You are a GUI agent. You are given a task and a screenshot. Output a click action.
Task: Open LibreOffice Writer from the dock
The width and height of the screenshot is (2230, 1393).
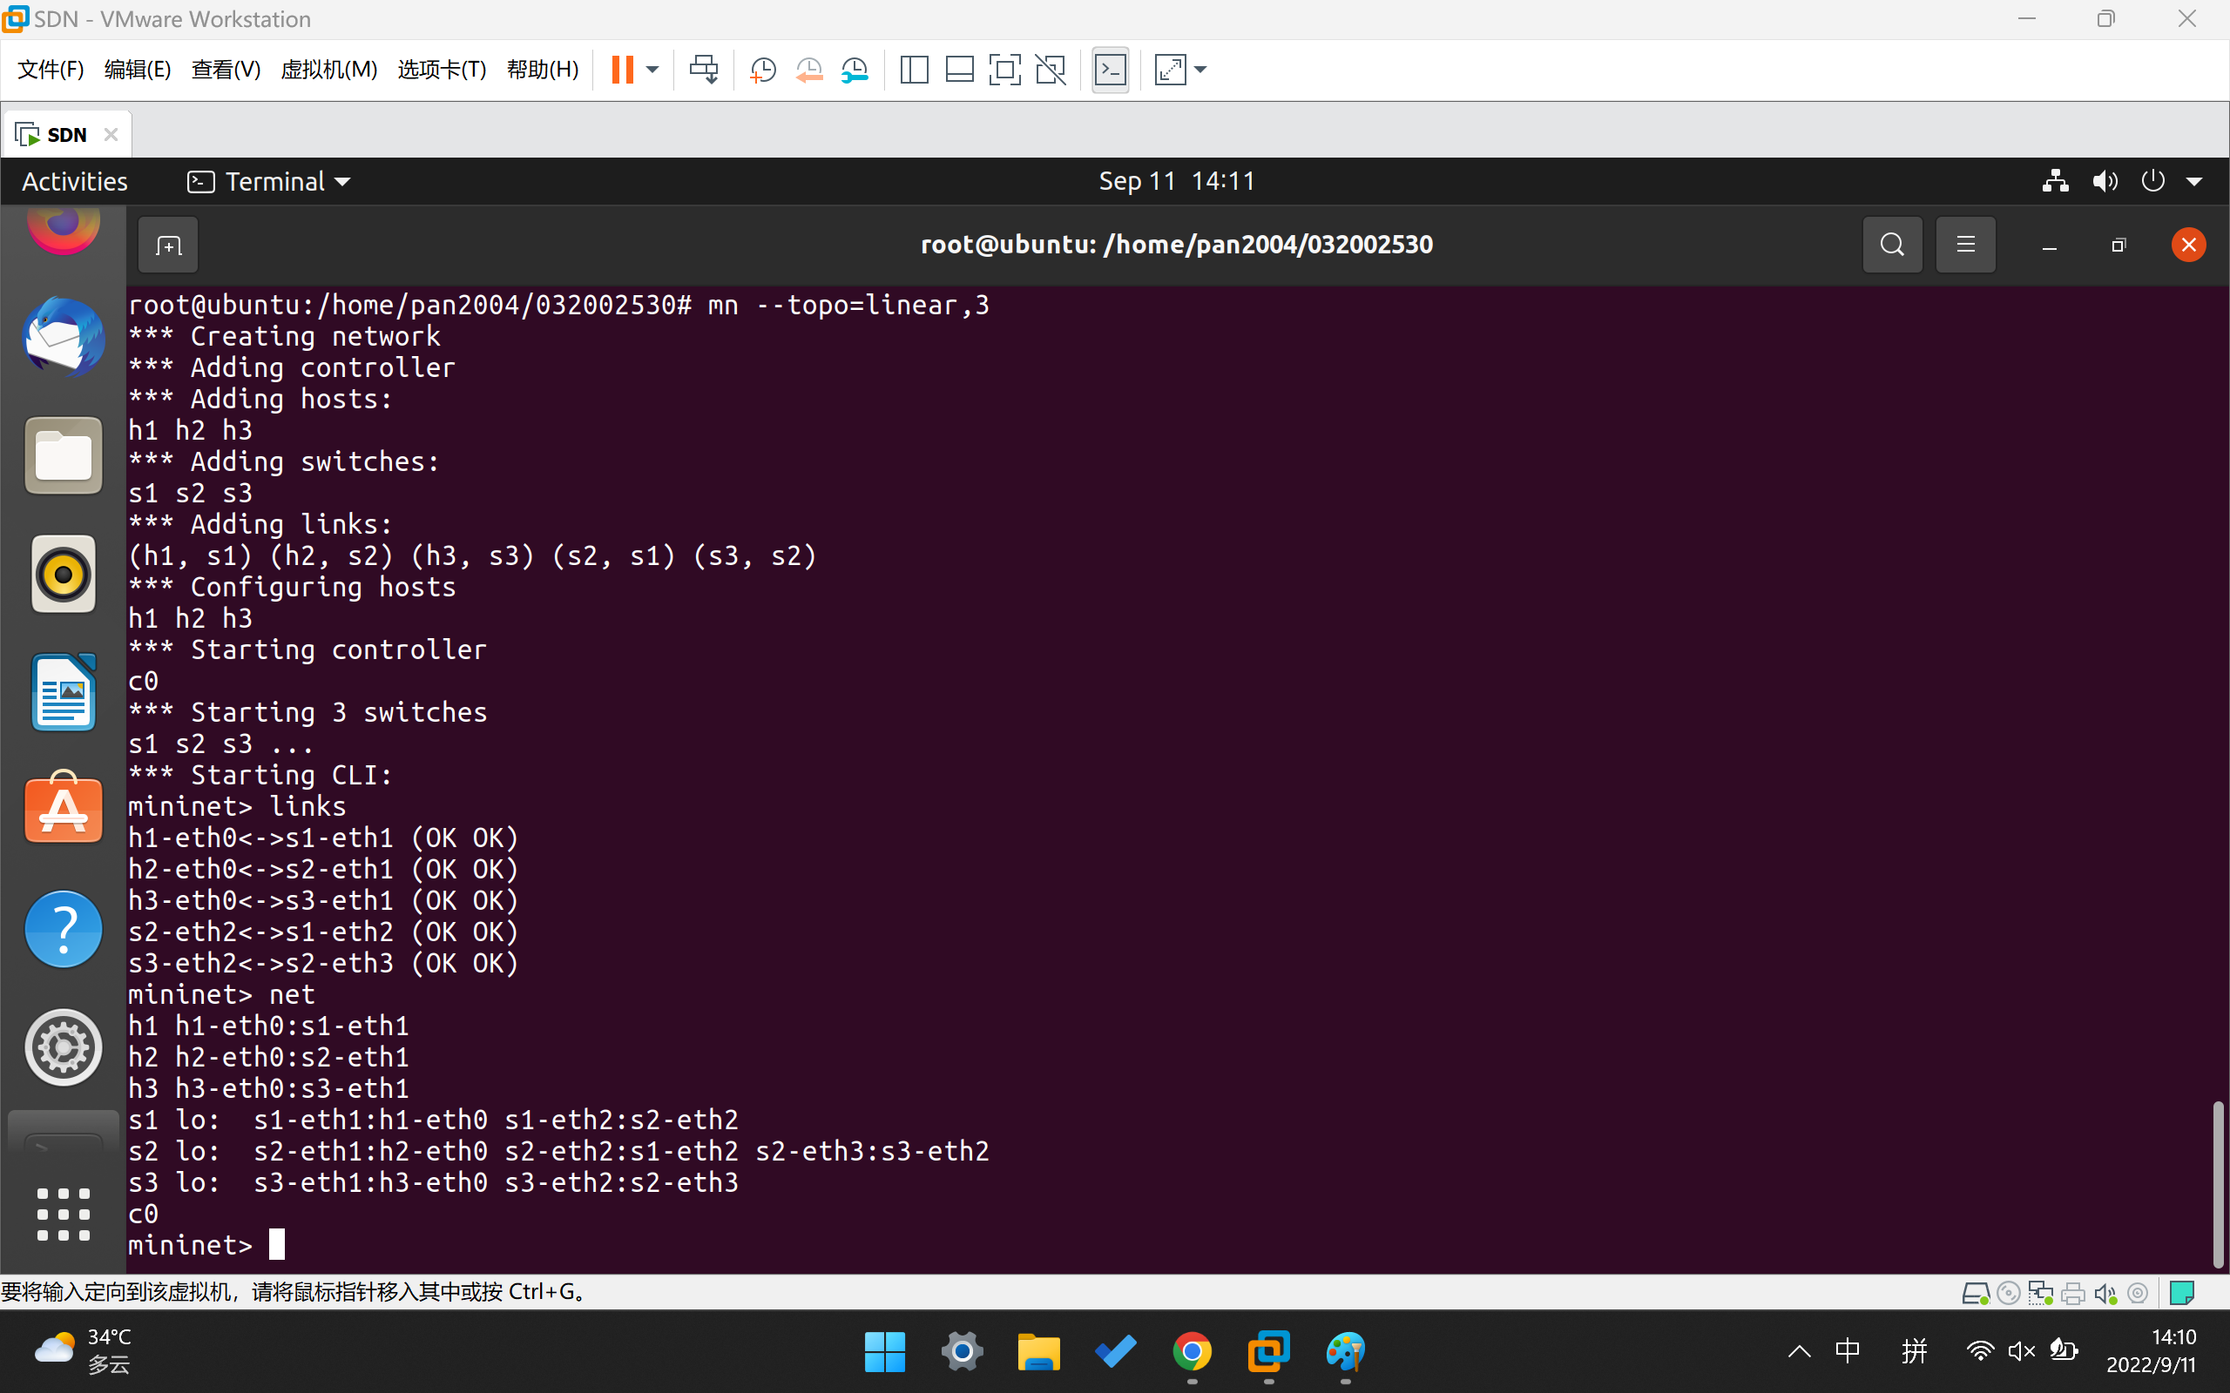[63, 692]
